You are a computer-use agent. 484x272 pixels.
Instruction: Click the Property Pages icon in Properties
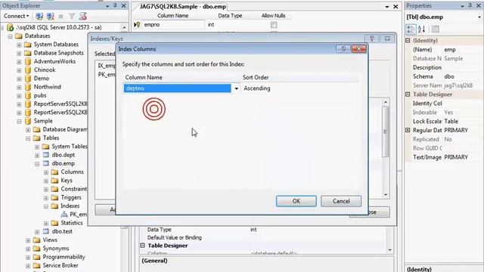[x=436, y=29]
